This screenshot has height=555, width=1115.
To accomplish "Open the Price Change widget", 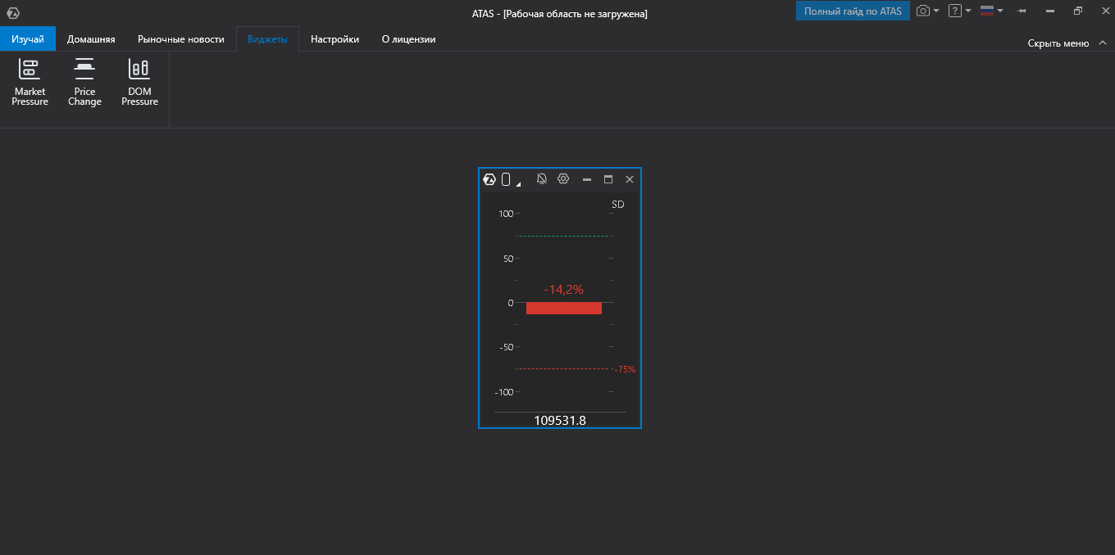I will pyautogui.click(x=84, y=82).
